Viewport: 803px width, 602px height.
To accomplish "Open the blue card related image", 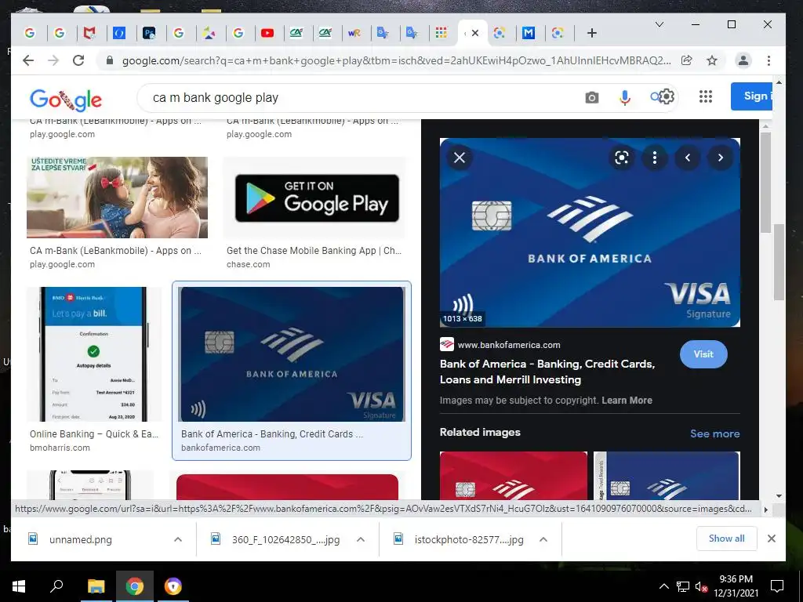I will tap(667, 476).
